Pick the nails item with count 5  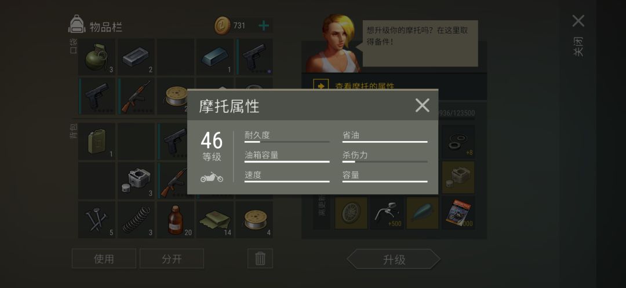(x=96, y=220)
